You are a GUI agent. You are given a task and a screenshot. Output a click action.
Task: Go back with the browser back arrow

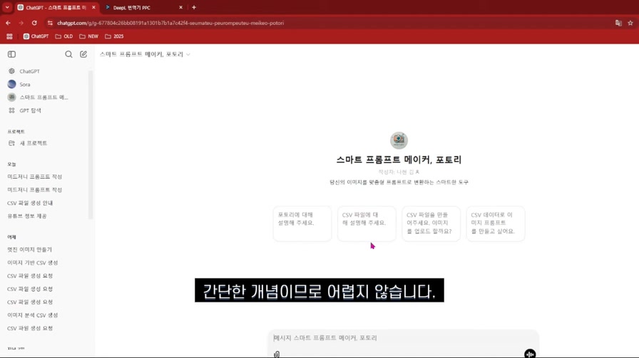coord(8,23)
